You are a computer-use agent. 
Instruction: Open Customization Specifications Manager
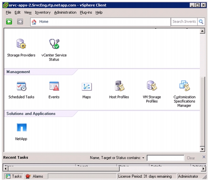pos(184,93)
